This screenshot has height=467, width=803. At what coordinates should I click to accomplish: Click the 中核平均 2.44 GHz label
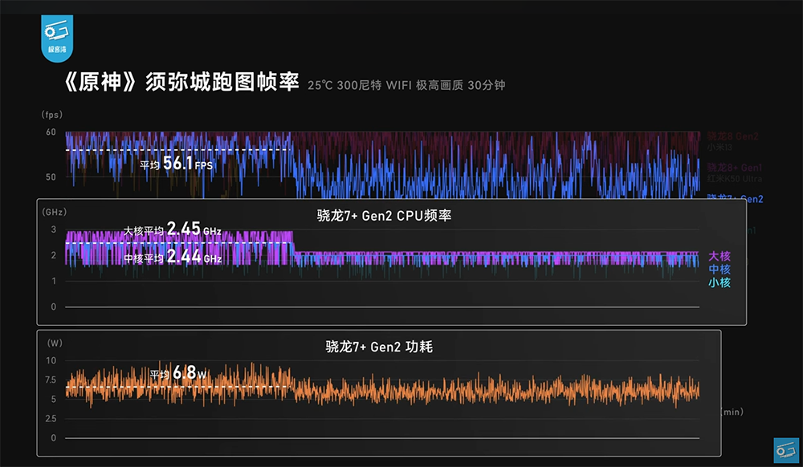(x=172, y=258)
